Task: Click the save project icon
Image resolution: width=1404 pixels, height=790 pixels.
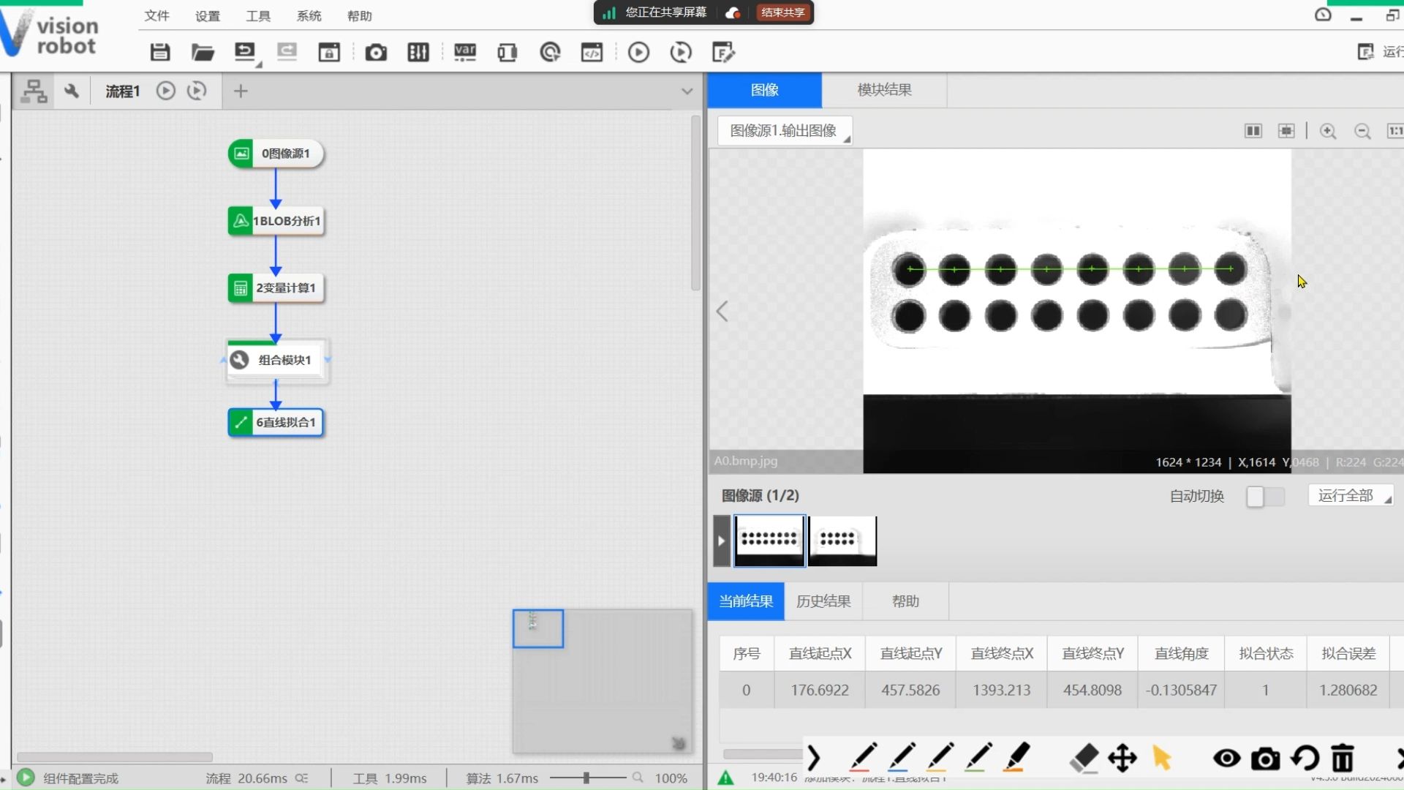Action: 160,52
